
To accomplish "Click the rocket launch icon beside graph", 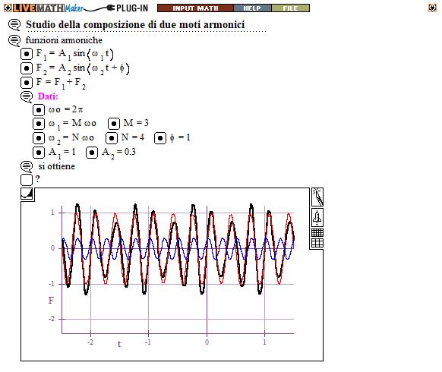I will pyautogui.click(x=317, y=218).
